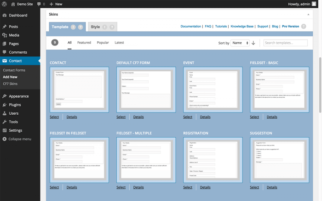The width and height of the screenshot is (322, 201).
Task: Select the Registration template
Action: (x=188, y=187)
